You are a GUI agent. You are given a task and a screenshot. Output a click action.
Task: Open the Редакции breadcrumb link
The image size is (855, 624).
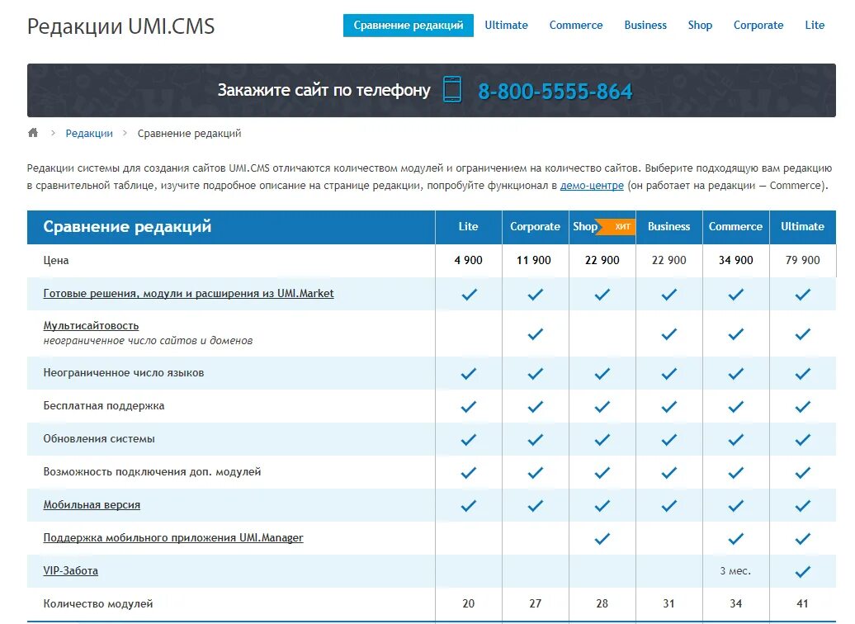tap(89, 133)
